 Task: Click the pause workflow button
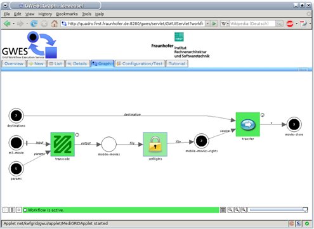pyautogui.click(x=12, y=210)
